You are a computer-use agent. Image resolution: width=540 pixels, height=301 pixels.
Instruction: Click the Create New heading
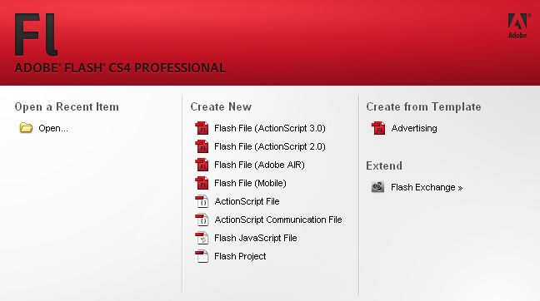[221, 107]
